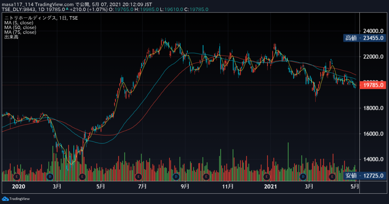Image resolution: width=389 pixels, height=204 pixels.
Task: Open the earnings E marker between 9月 and 11月
Action: pyautogui.click(x=206, y=177)
